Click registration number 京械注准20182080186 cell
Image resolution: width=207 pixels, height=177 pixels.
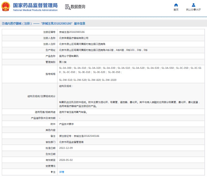(72, 32)
